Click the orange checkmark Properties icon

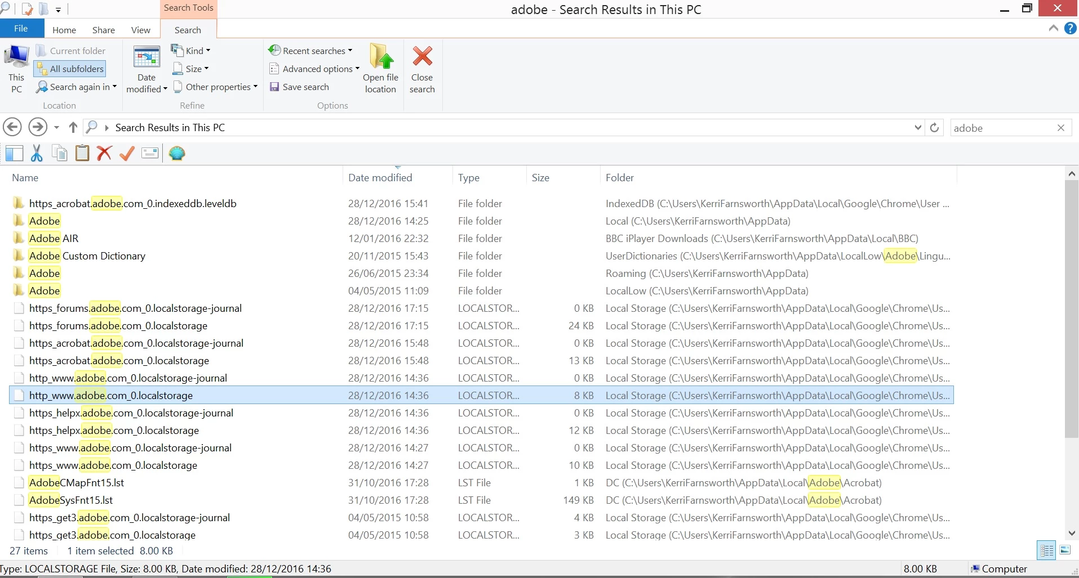[x=127, y=153]
